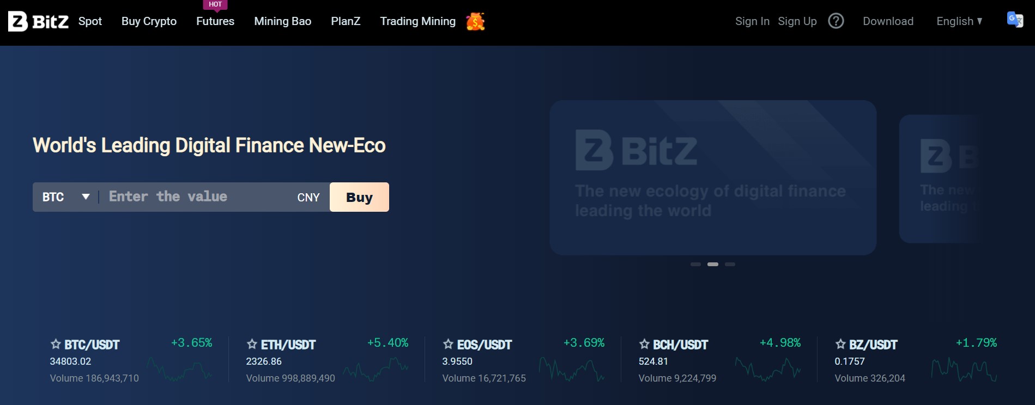This screenshot has width=1035, height=405.
Task: Navigate to Spot trading
Action: [89, 21]
